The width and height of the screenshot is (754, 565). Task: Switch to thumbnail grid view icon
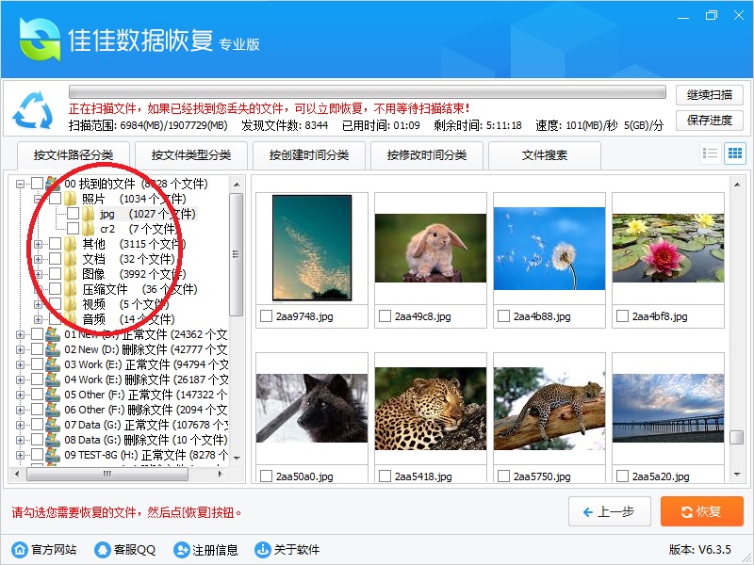pyautogui.click(x=734, y=153)
